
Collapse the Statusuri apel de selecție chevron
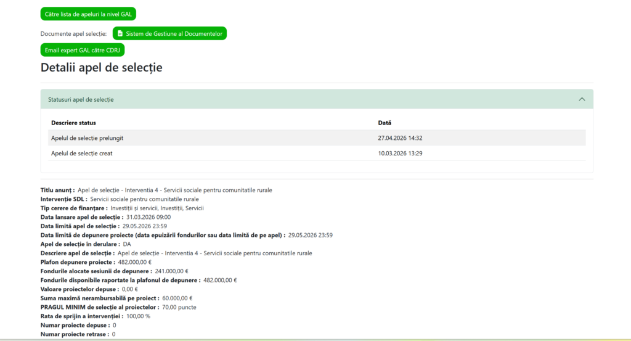click(x=582, y=99)
